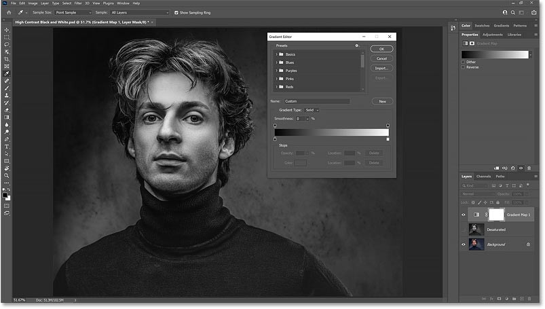Click the white color stop below gradient bar
Viewport: 545px width, 309px height.
388,139
